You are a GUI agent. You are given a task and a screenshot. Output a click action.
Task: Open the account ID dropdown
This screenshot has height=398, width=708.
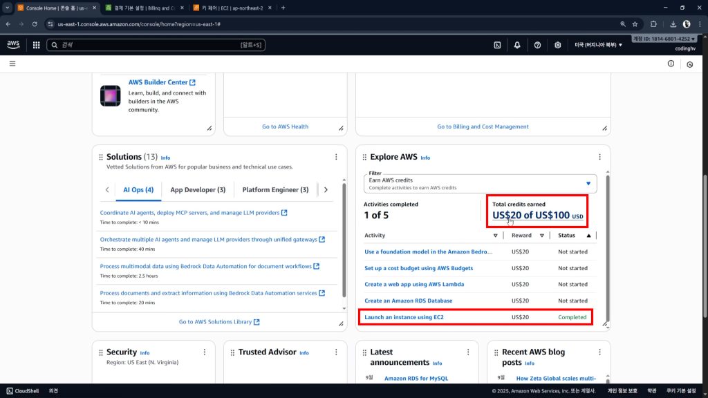(x=664, y=39)
